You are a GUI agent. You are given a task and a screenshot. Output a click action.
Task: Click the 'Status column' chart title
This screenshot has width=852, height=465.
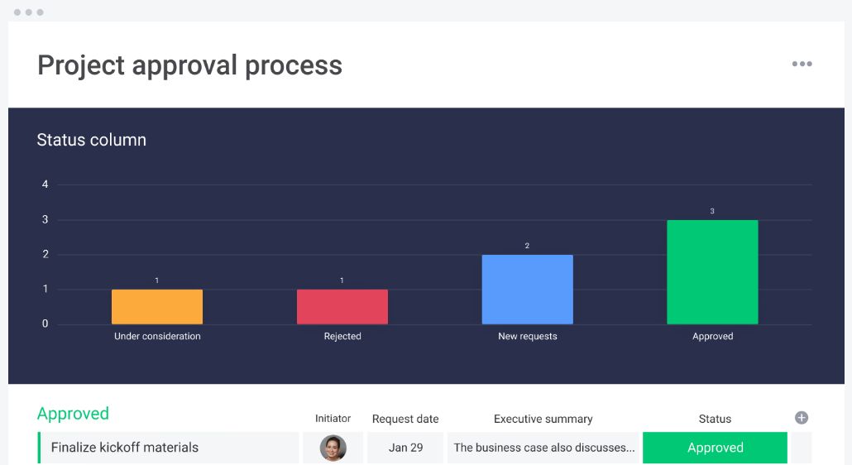coord(91,140)
